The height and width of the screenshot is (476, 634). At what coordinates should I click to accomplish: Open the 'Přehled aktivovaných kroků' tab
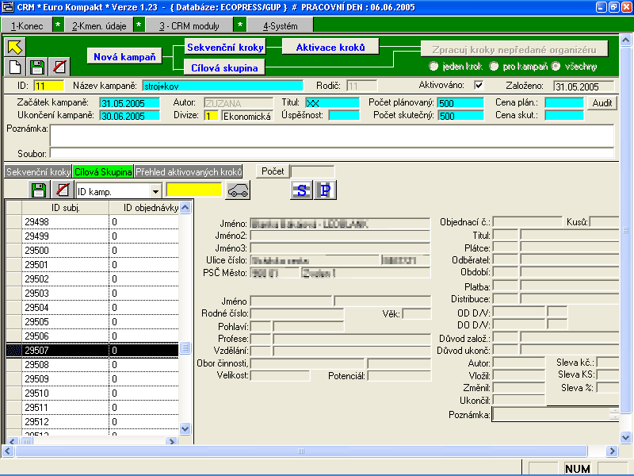188,171
